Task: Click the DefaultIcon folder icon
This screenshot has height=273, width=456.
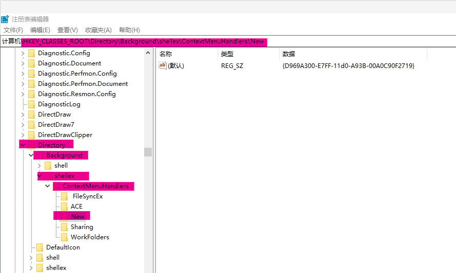Action: point(39,247)
